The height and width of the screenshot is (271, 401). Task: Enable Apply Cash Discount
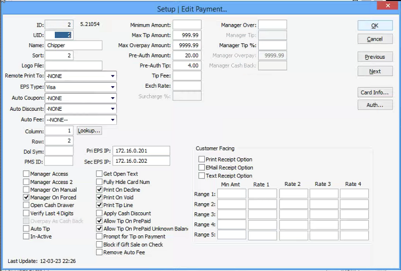point(100,213)
